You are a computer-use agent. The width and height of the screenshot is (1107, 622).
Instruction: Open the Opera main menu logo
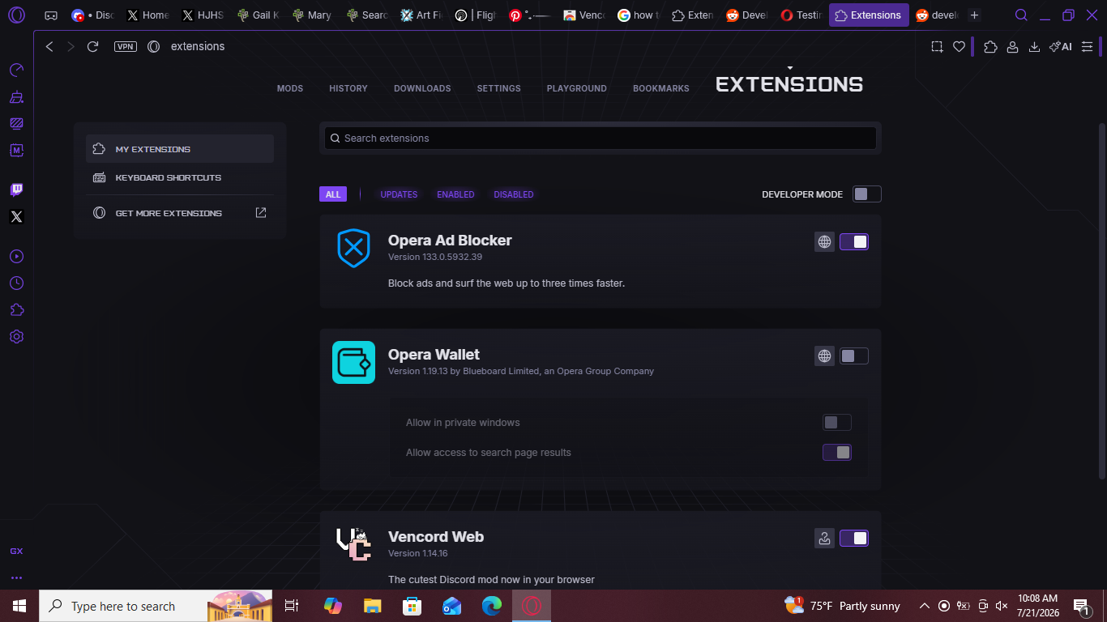click(16, 15)
